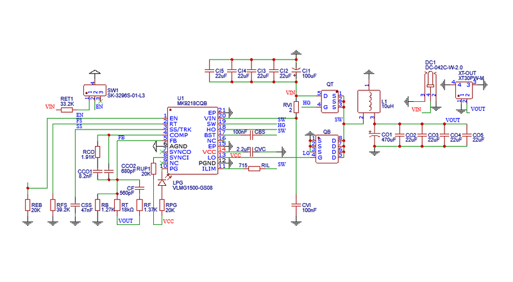Screen dimensions: 513x282
Task: Select the CBS capacitor symbol
Action: pyautogui.click(x=251, y=135)
